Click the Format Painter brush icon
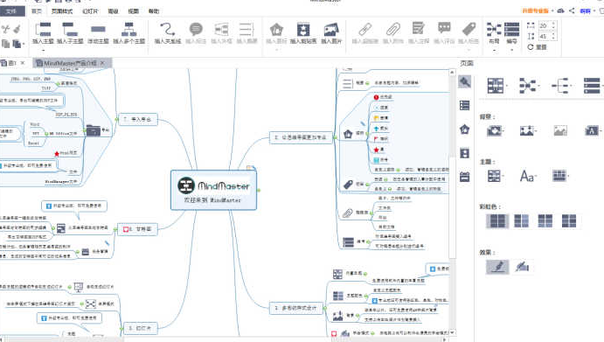Screen dimensions: 604x342 pyautogui.click(x=17, y=29)
